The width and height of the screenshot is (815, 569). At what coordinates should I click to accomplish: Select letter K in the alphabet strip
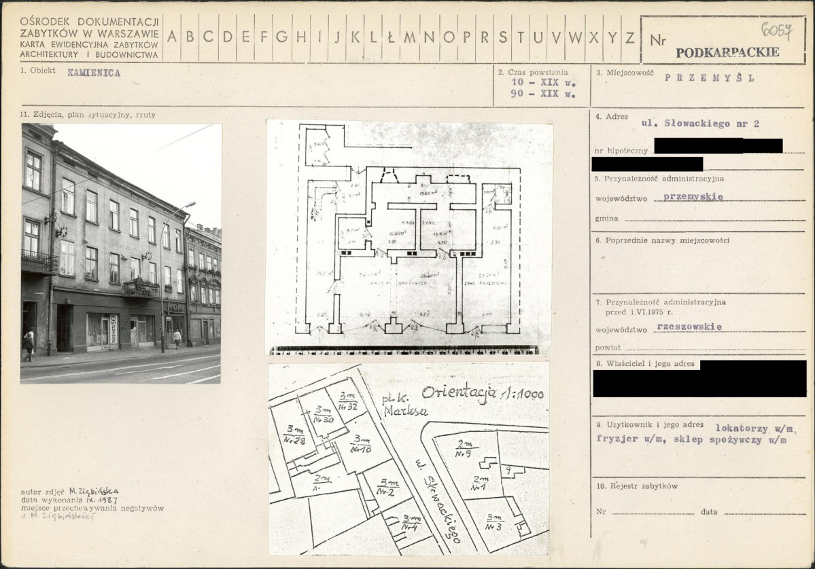[x=356, y=37]
